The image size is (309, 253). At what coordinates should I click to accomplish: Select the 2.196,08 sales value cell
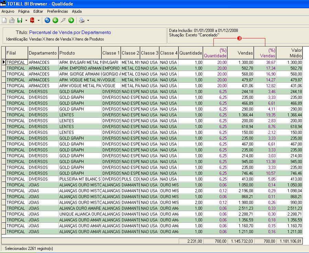tap(241, 191)
